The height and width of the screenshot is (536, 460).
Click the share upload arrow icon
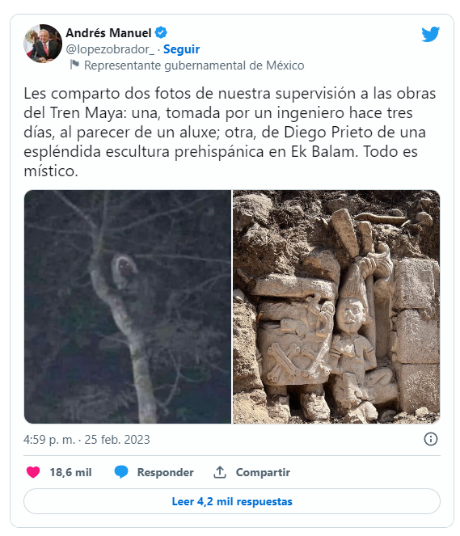(x=220, y=472)
